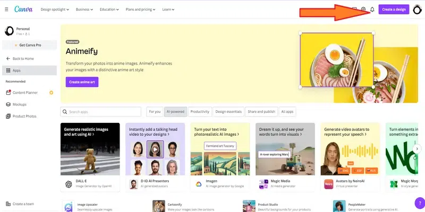Open Apps in sidebar
The width and height of the screenshot is (425, 212).
(29, 70)
